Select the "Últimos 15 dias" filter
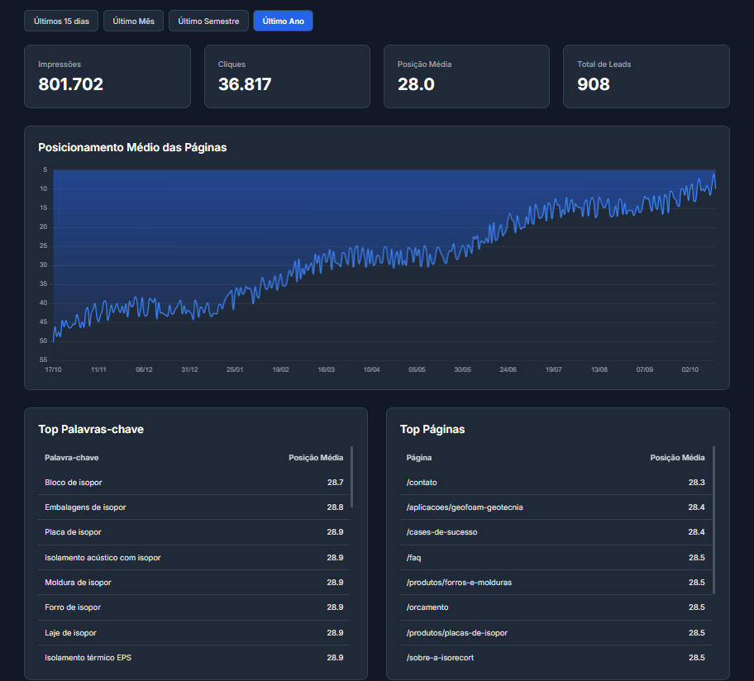This screenshot has width=754, height=681. point(60,20)
